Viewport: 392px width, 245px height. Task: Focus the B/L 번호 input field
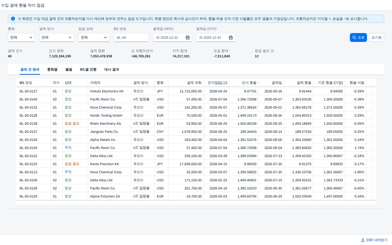(x=131, y=37)
